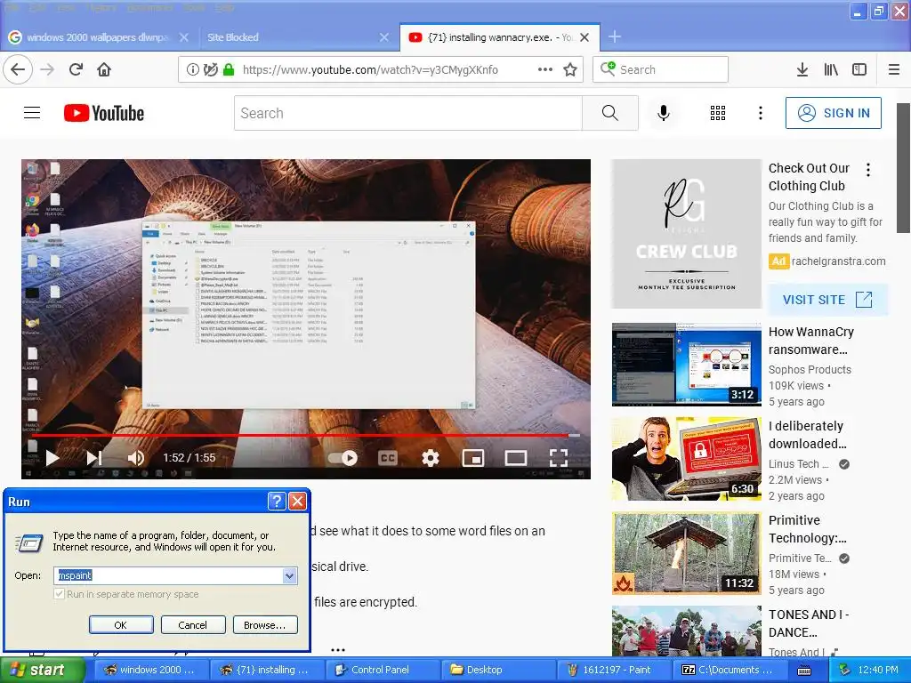Click the help button in the Run dialog
The width and height of the screenshot is (911, 683).
(277, 501)
